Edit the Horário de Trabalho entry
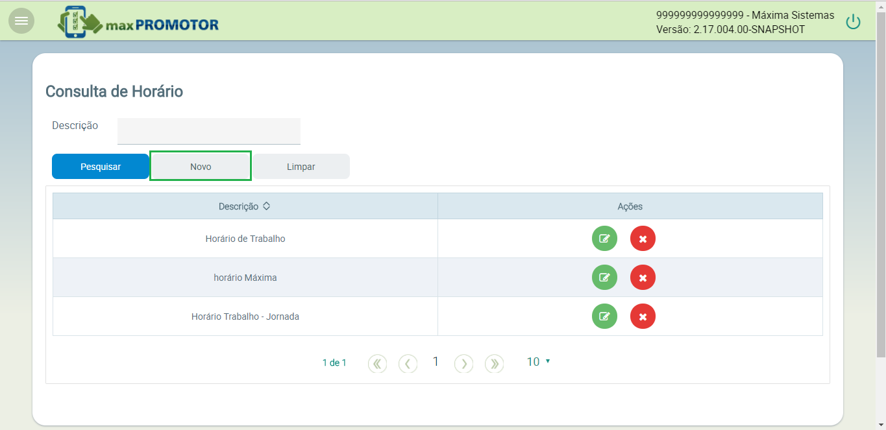The image size is (886, 430). (x=604, y=239)
